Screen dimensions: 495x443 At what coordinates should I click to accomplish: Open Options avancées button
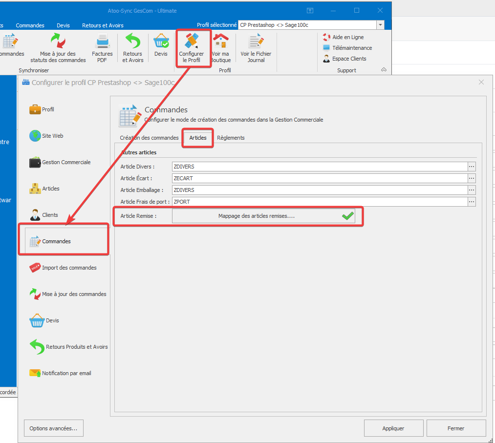54,428
